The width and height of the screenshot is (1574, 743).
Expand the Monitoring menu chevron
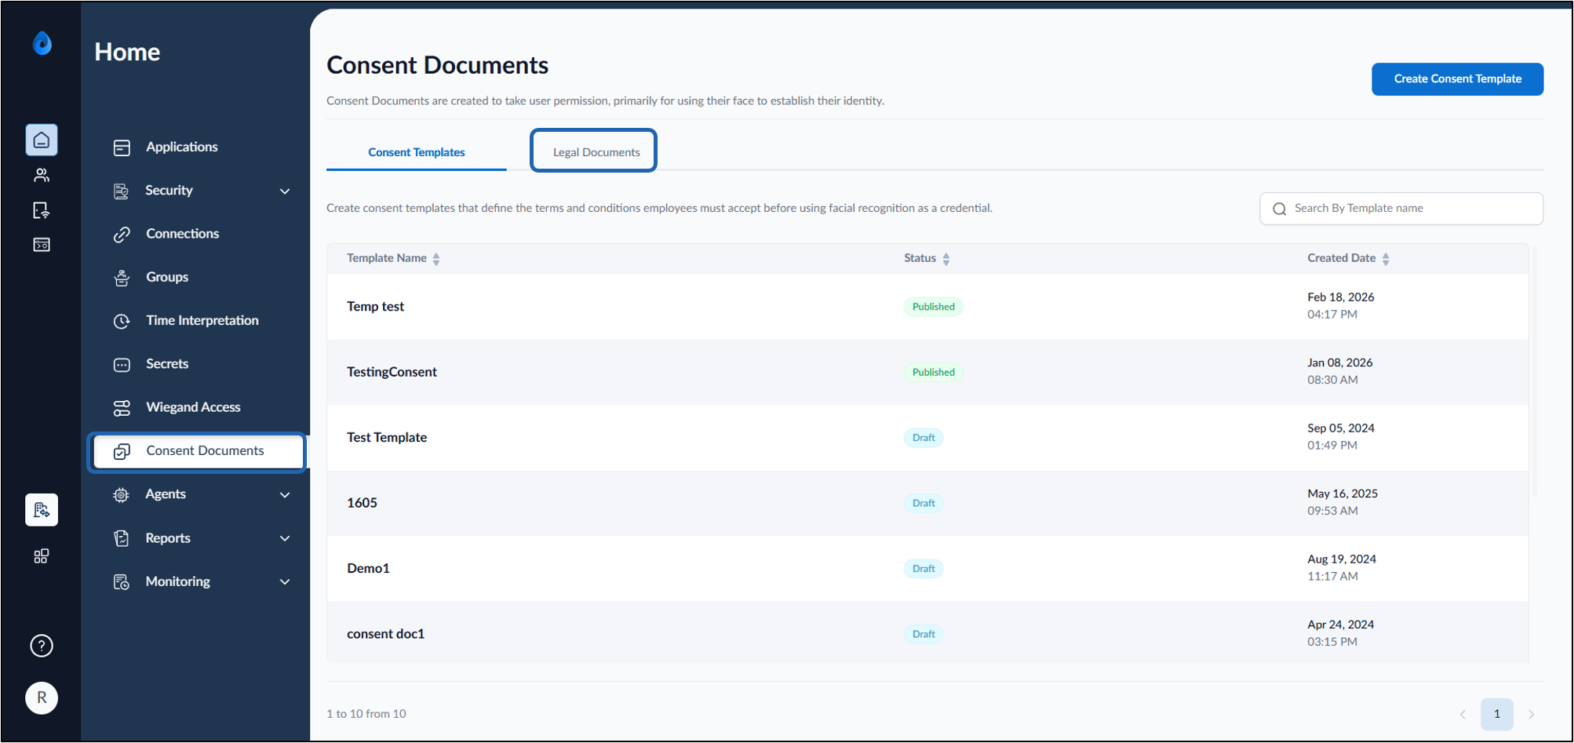(285, 582)
